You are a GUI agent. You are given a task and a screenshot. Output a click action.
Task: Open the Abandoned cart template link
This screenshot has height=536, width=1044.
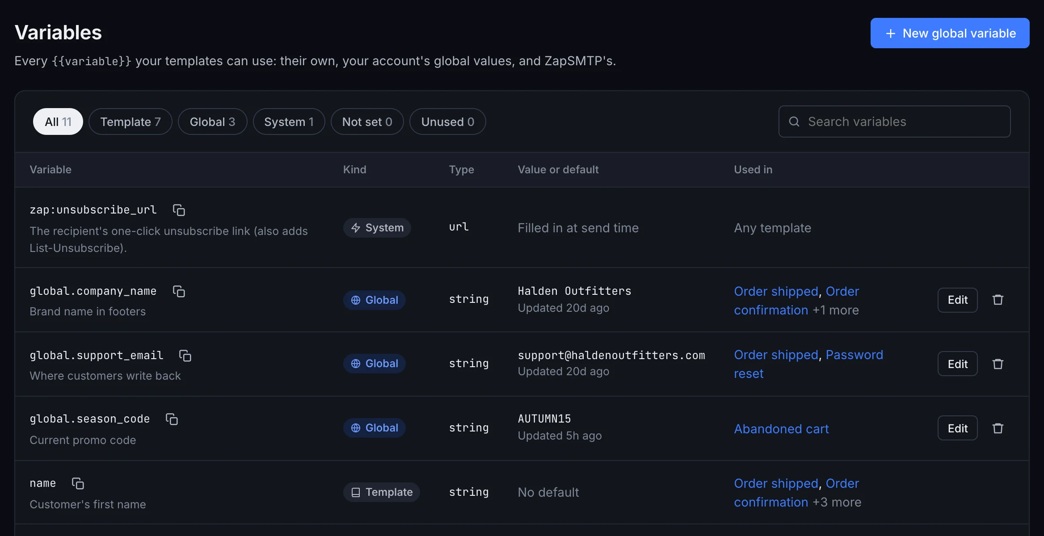(x=781, y=429)
